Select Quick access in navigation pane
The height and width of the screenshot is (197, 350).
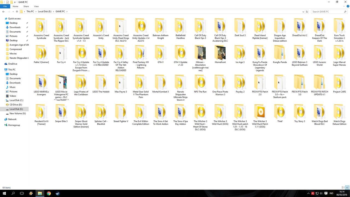click(x=14, y=19)
